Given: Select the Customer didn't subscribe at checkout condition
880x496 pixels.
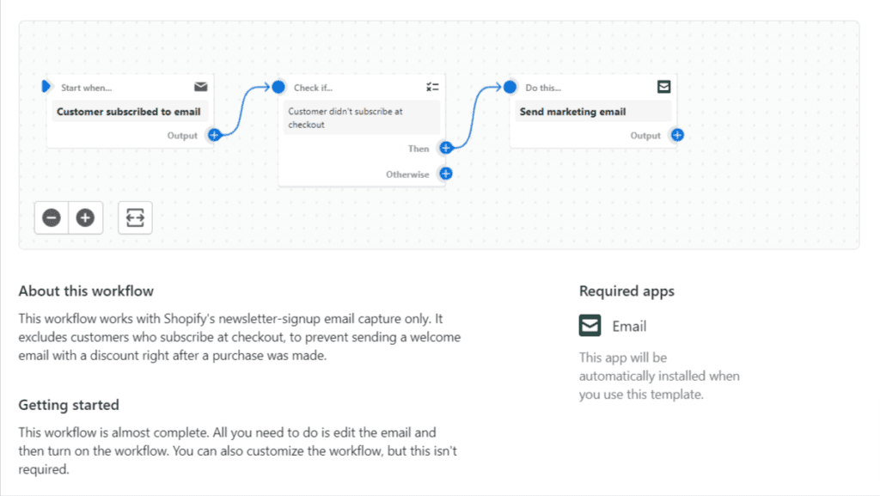Looking at the screenshot, I should click(x=361, y=116).
